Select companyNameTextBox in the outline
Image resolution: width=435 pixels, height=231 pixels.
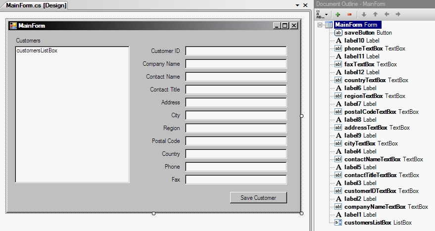coord(386,207)
